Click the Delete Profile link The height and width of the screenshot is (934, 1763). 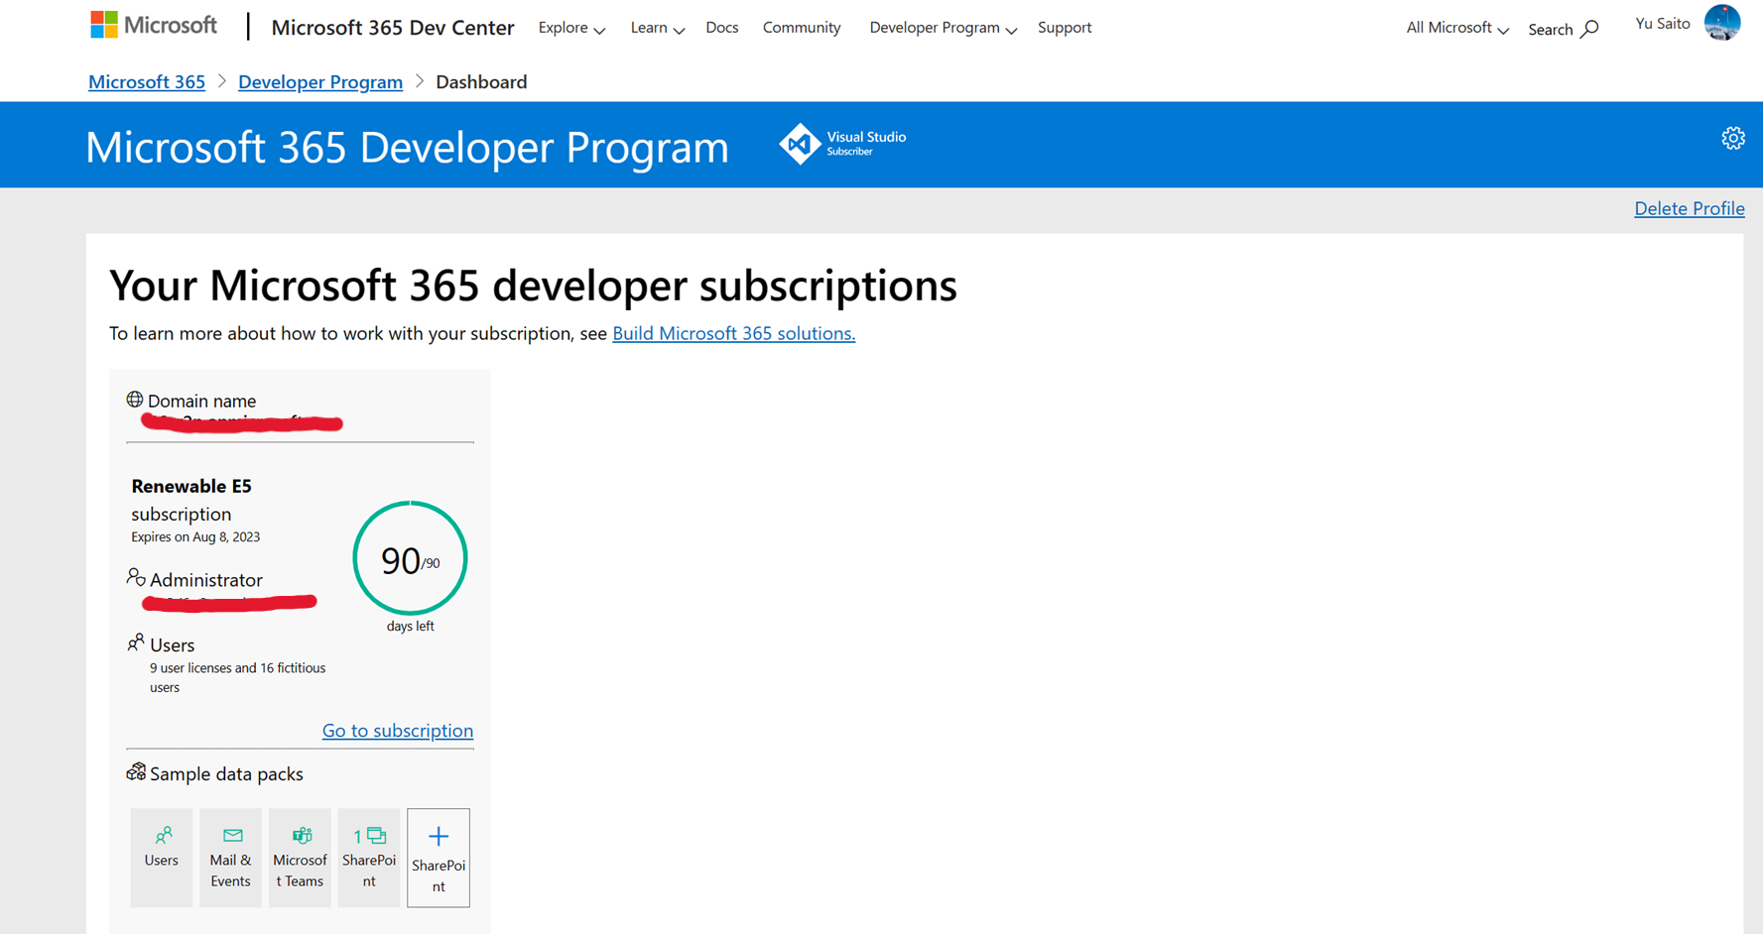tap(1690, 208)
